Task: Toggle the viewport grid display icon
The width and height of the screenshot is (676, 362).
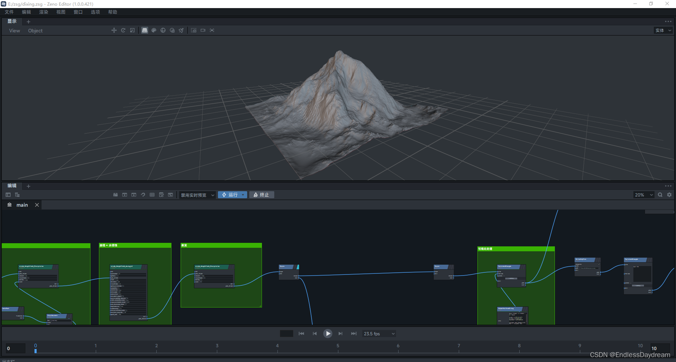Action: pos(145,30)
